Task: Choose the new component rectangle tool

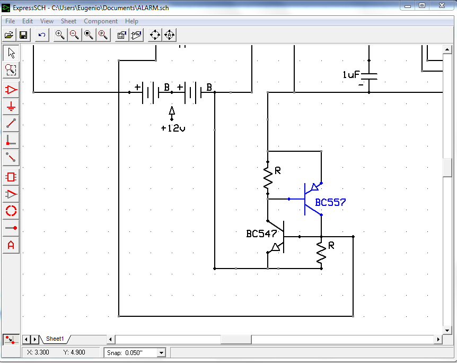Action: click(x=11, y=177)
